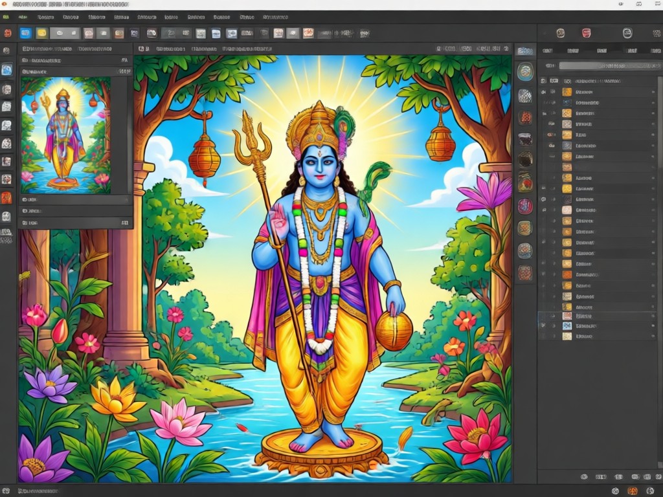The width and height of the screenshot is (663, 497).
Task: Open the last tab of the right panel
Action: coord(656,50)
